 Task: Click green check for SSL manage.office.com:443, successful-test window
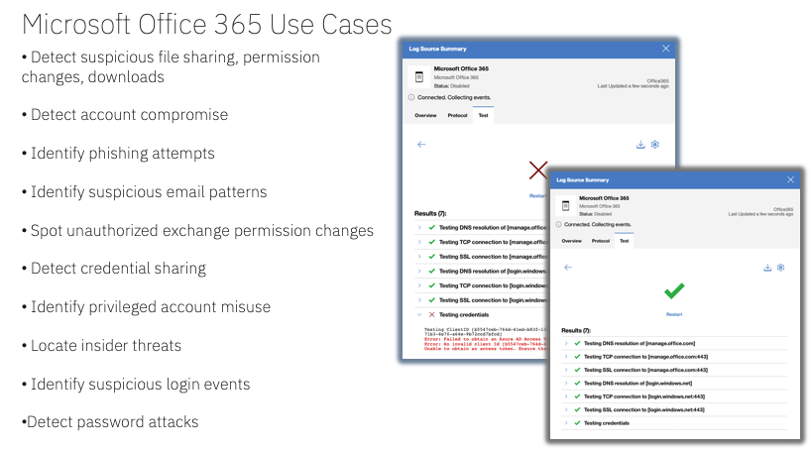tap(577, 370)
